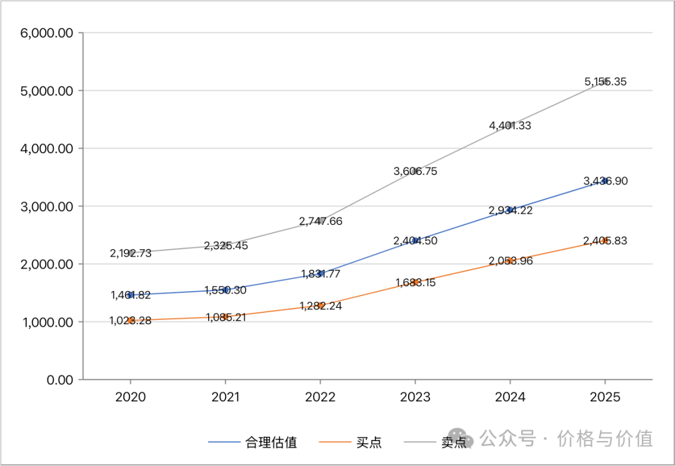Click the 2,192.73 data label

point(131,253)
